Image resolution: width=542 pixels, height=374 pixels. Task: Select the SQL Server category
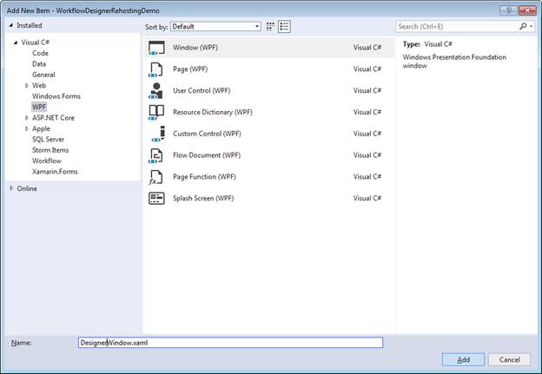48,139
